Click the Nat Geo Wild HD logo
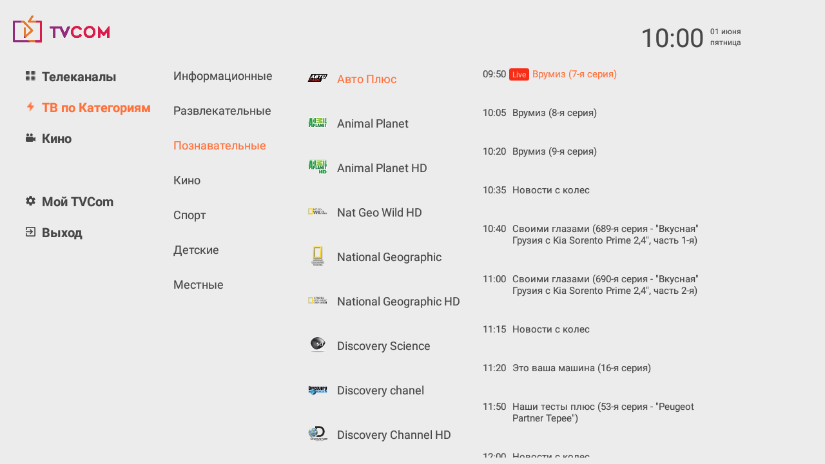Screen dimensions: 825x464 tap(318, 212)
